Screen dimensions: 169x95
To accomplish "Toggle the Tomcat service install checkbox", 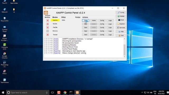I will point(48,35).
